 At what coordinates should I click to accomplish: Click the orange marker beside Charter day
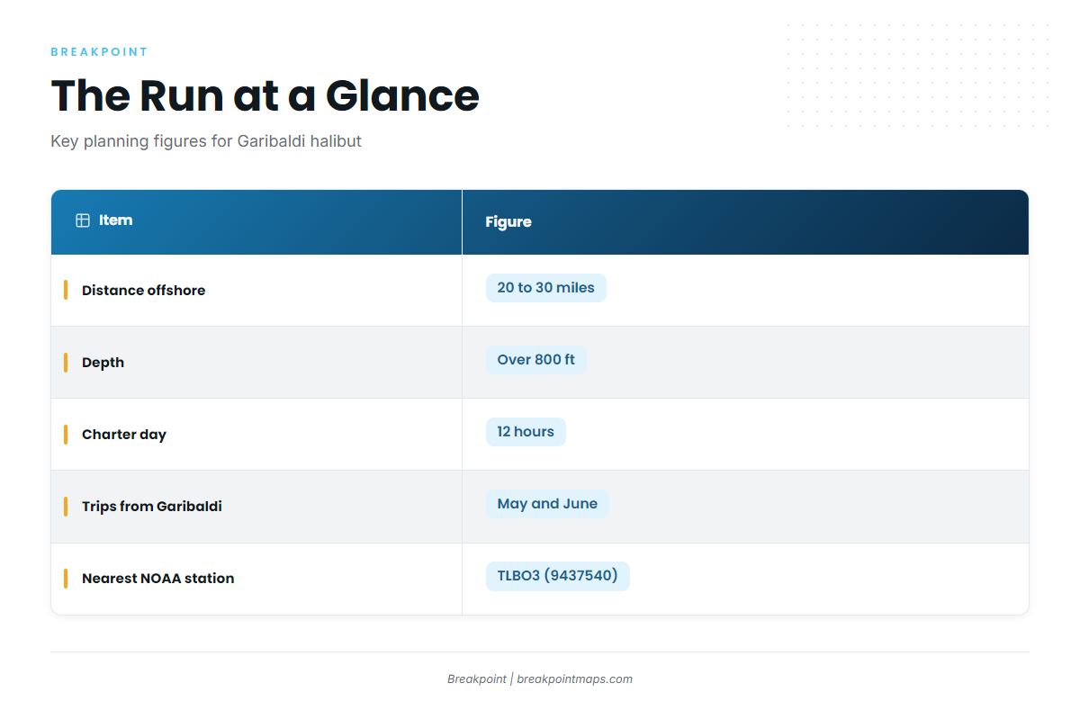pos(66,434)
